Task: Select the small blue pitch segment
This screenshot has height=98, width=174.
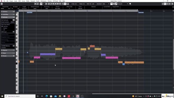Action: point(123,64)
